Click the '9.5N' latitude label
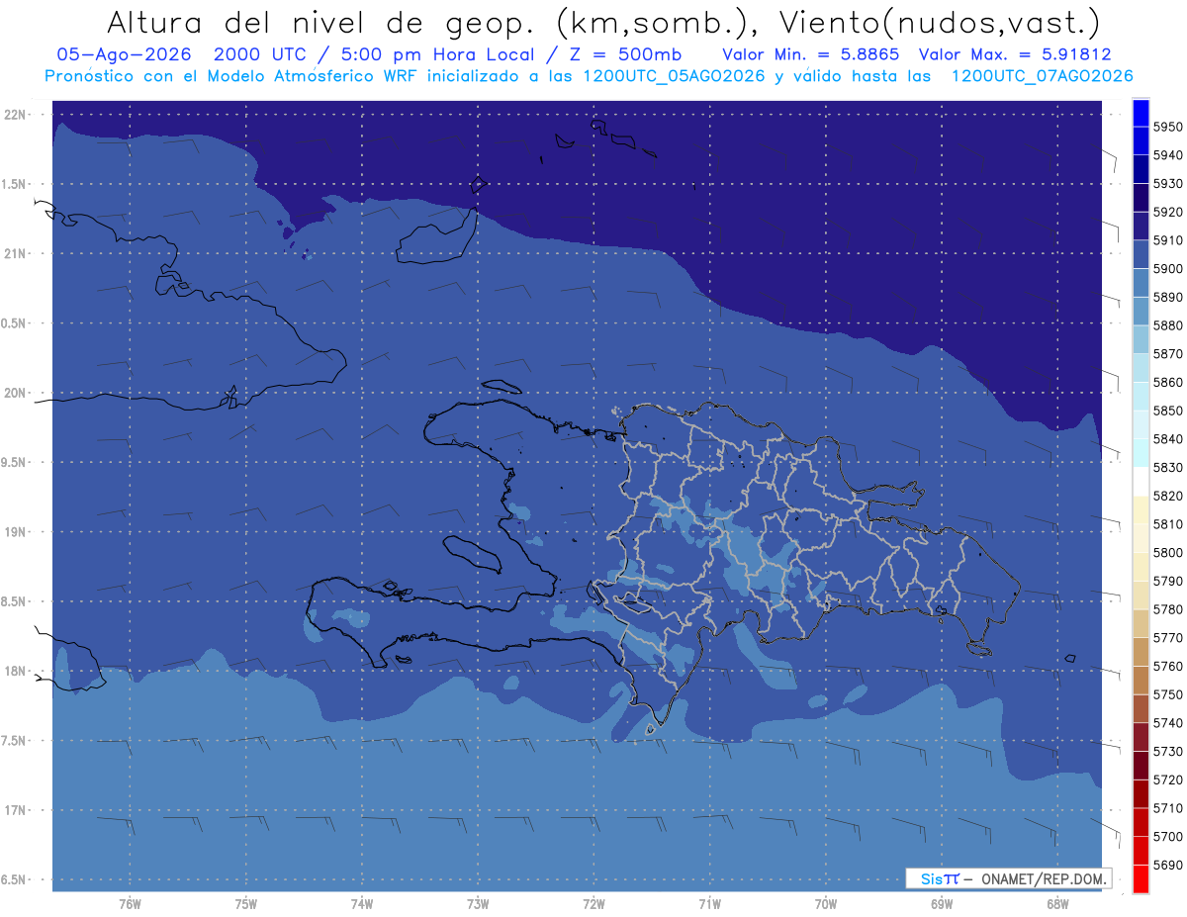This screenshot has height=917, width=1187. [x=15, y=463]
